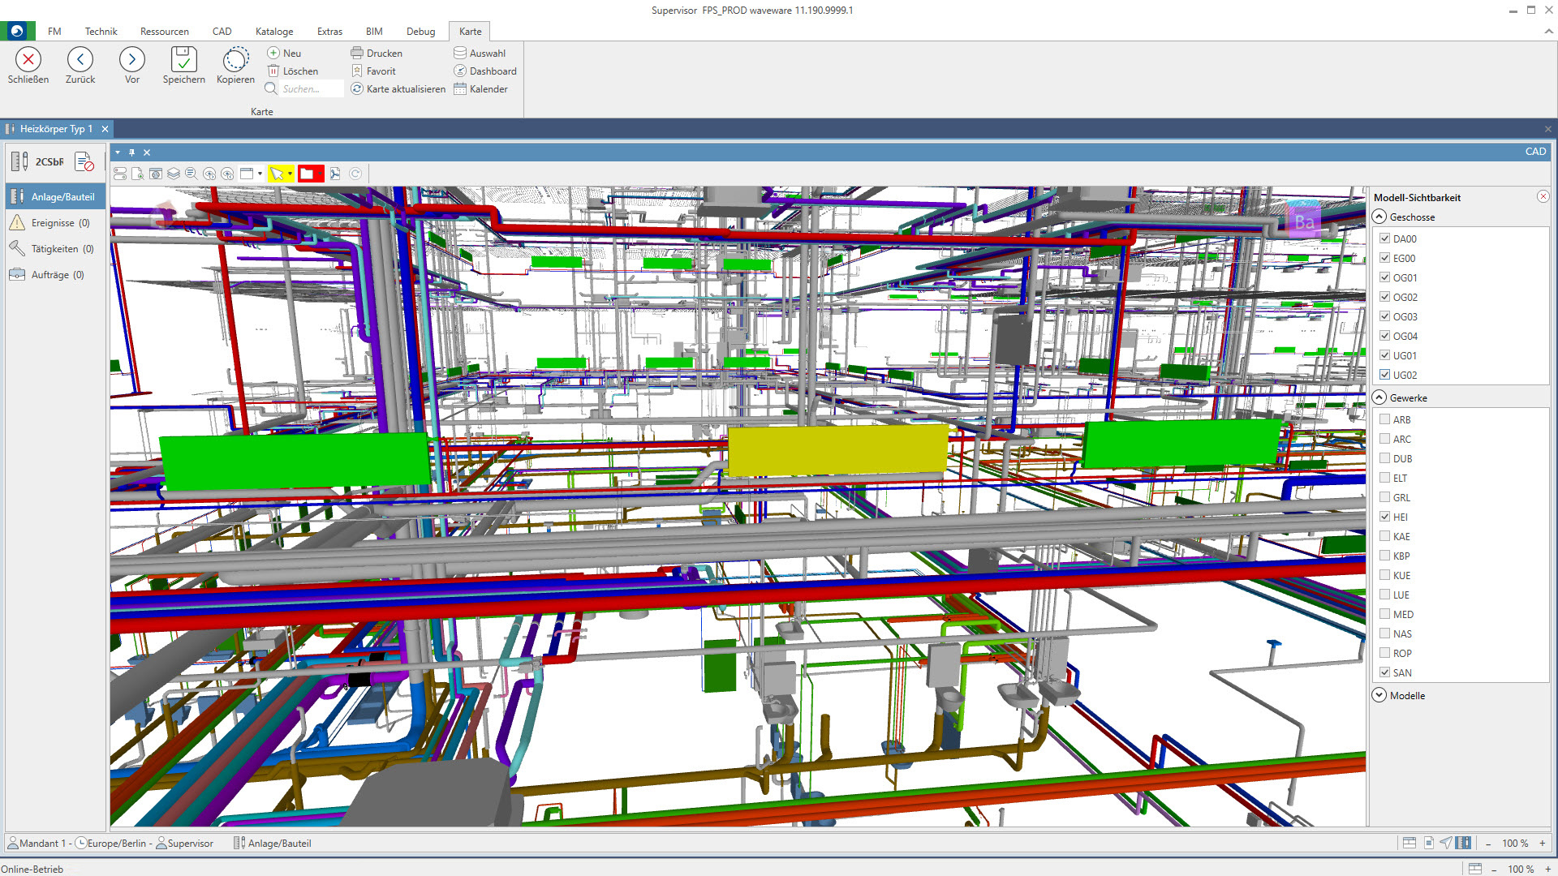Click the layers stack icon in CAD toolbar
1558x876 pixels.
[x=174, y=174]
